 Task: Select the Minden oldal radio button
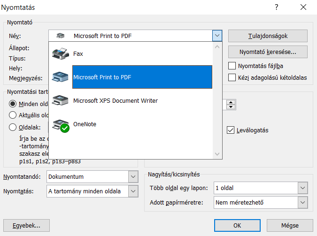click(13, 104)
